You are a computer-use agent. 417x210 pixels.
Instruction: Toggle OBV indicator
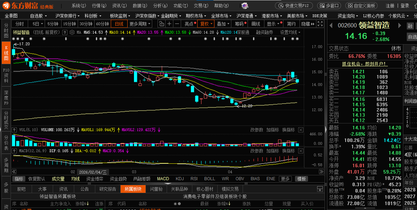240,179
